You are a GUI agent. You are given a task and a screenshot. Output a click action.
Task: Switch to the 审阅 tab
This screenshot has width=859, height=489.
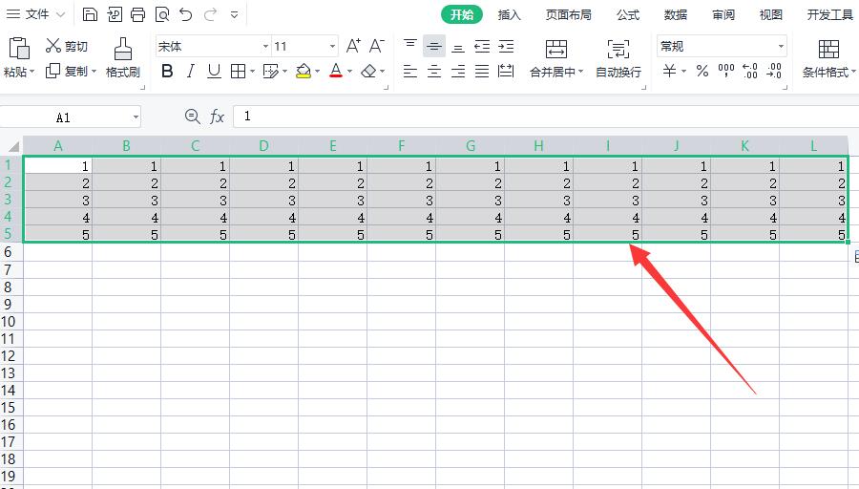click(723, 14)
